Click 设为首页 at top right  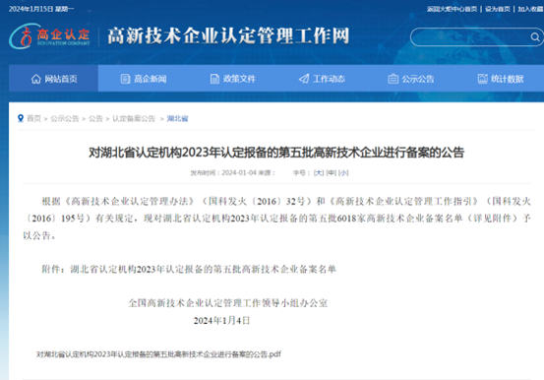[498, 9]
